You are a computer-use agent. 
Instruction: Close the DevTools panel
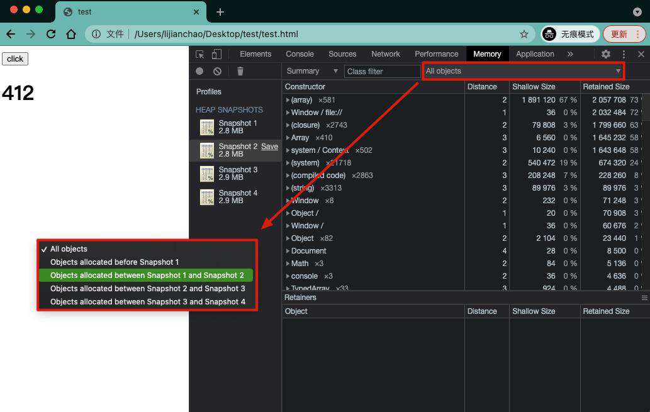tap(641, 54)
